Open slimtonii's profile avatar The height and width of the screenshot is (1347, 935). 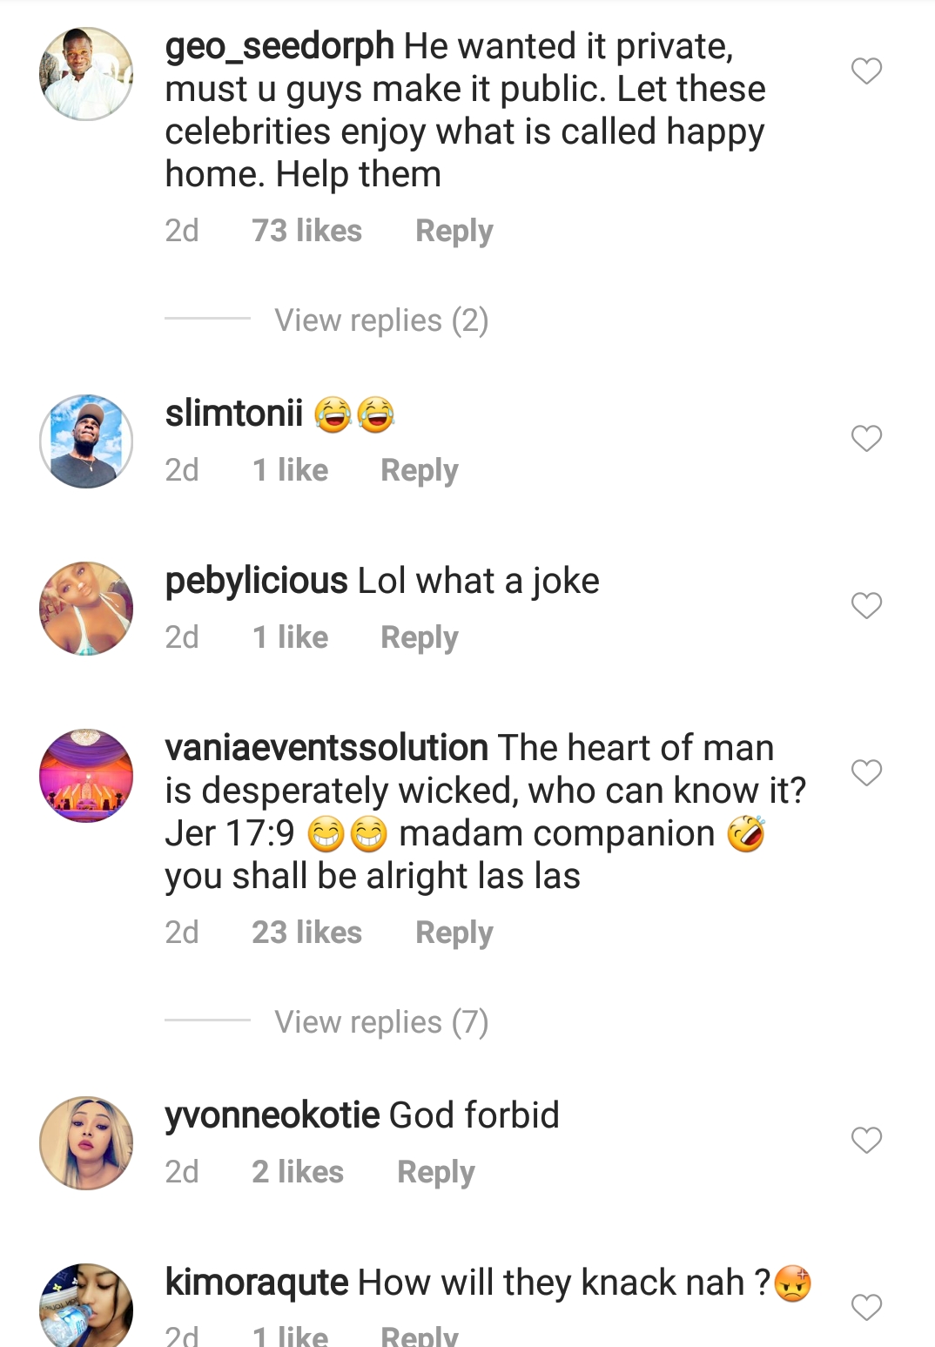point(86,441)
